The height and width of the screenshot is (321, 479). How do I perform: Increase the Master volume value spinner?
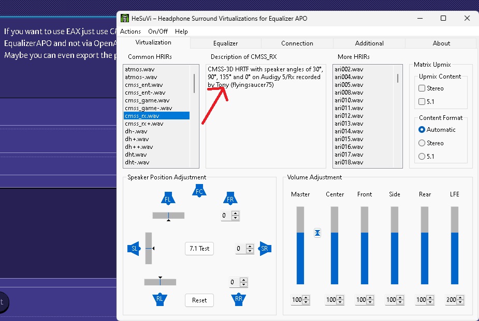click(307, 298)
